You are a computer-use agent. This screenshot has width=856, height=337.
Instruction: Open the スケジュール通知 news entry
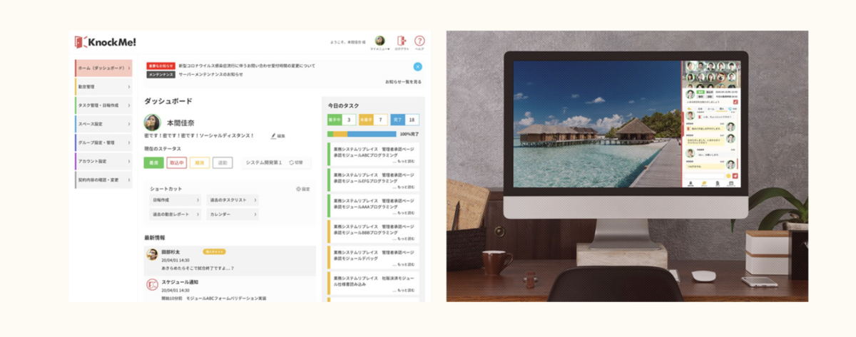[x=230, y=289]
